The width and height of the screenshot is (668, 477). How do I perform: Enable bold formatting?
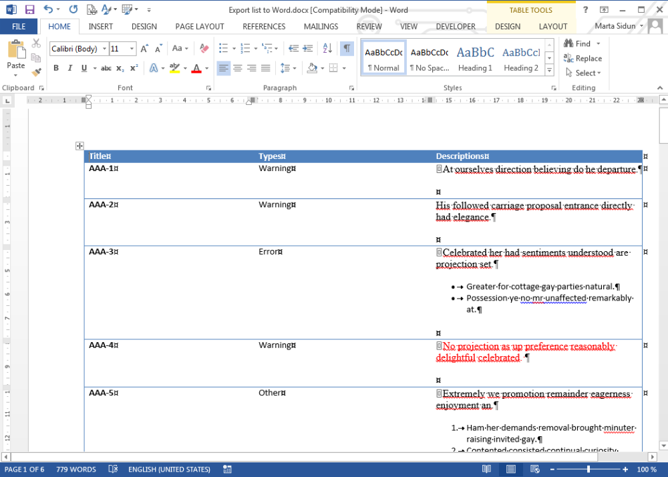(56, 68)
